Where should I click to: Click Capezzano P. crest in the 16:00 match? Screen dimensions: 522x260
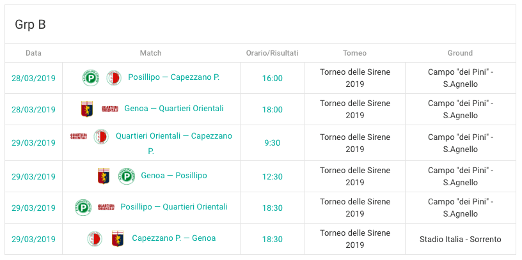pos(113,78)
